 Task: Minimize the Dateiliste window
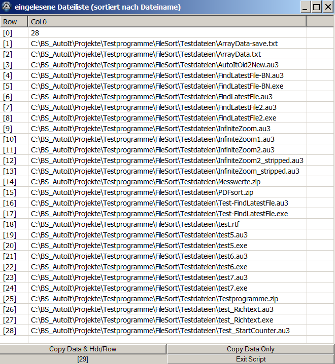pyautogui.click(x=306, y=7)
